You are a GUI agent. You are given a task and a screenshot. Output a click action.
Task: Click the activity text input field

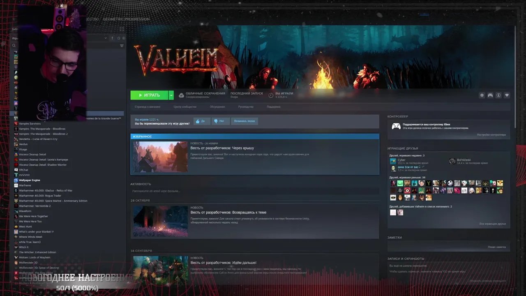click(255, 191)
